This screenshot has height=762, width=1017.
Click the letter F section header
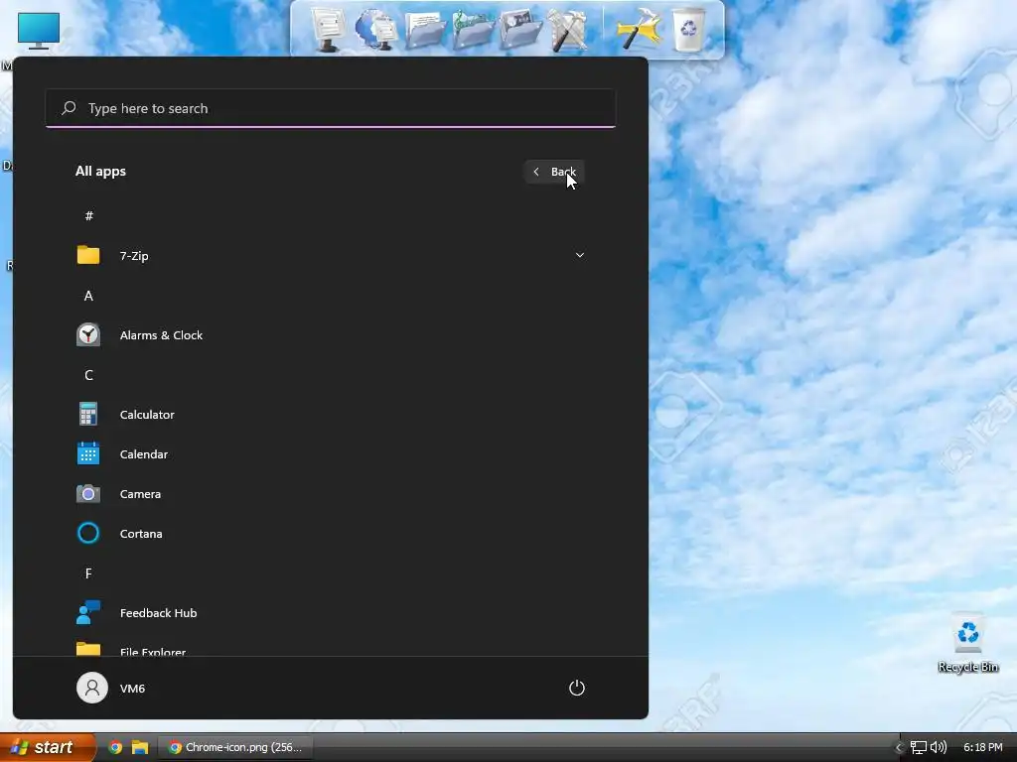pyautogui.click(x=88, y=573)
